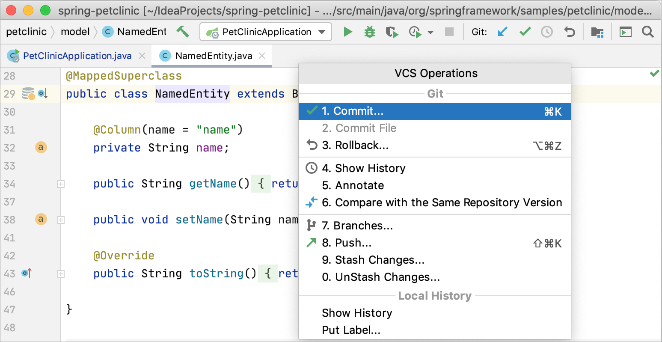Click the toolbar Rollback undo arrow
The image size is (662, 342).
pyautogui.click(x=569, y=32)
